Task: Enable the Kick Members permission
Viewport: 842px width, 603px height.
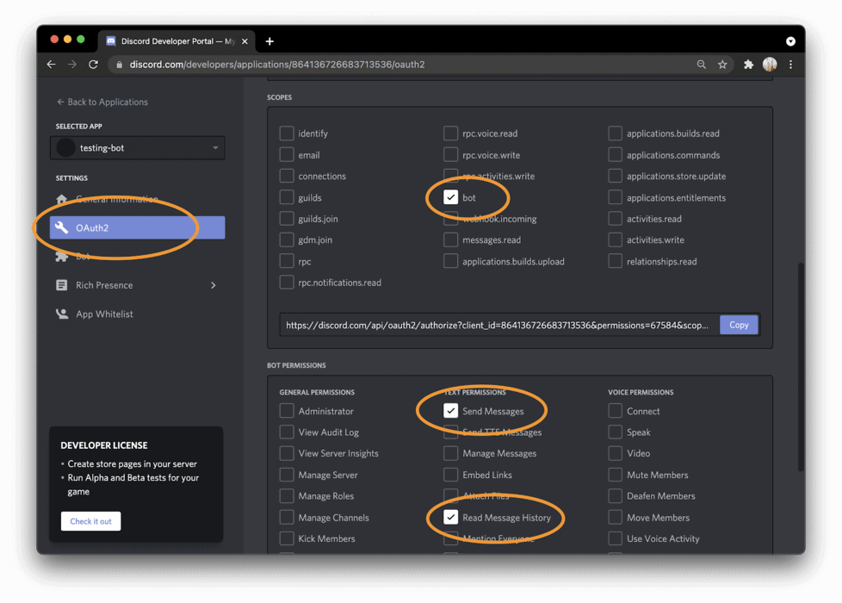Action: coord(287,538)
